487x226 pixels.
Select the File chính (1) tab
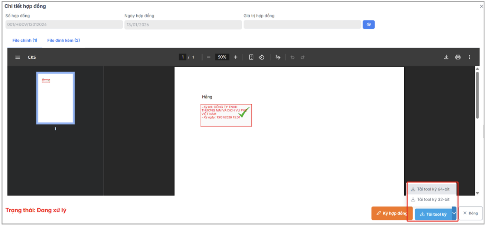[x=25, y=40]
